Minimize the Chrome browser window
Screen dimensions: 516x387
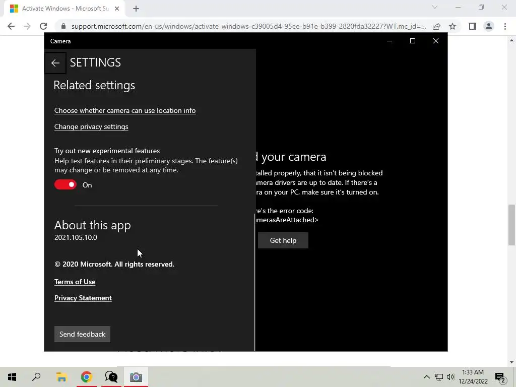pyautogui.click(x=458, y=7)
